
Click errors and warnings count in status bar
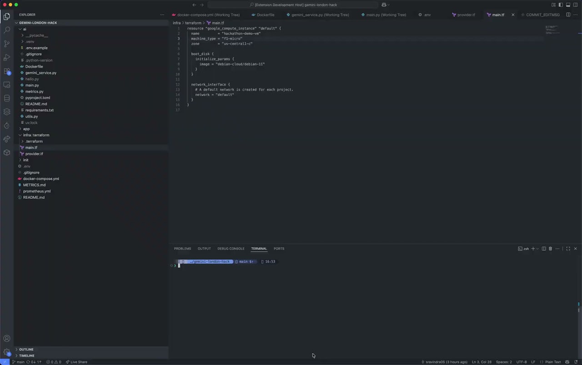pos(54,362)
